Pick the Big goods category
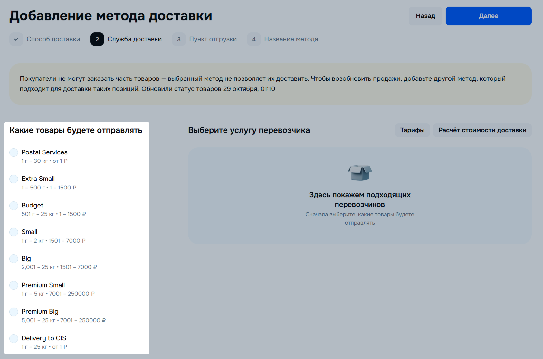 click(x=14, y=259)
